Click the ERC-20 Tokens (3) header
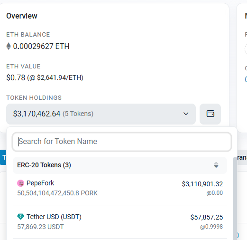247x240 pixels. pyautogui.click(x=120, y=165)
